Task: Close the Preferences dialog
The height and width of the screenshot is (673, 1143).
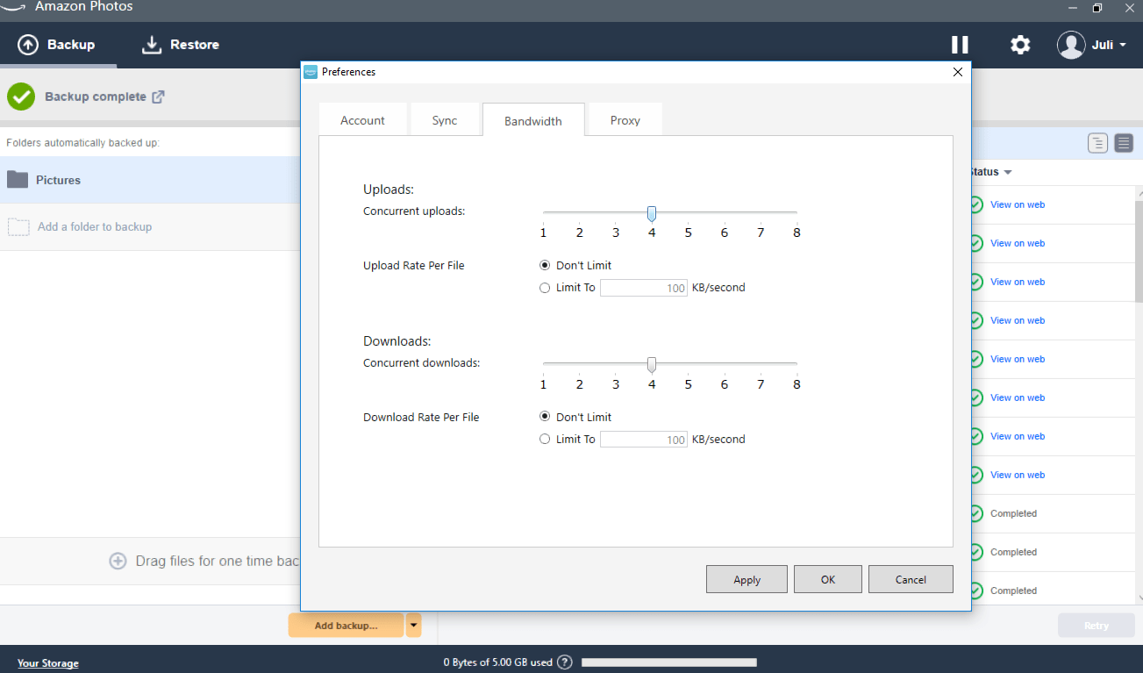Action: [958, 72]
